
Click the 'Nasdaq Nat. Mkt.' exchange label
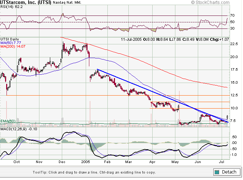pyautogui.click(x=67, y=3)
